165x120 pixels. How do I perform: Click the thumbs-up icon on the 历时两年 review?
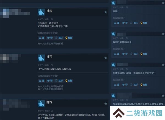(41, 12)
